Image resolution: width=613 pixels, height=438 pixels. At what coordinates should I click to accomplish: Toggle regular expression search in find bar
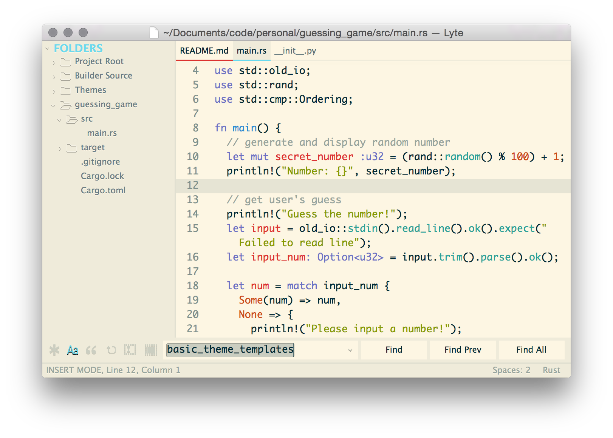coord(54,350)
